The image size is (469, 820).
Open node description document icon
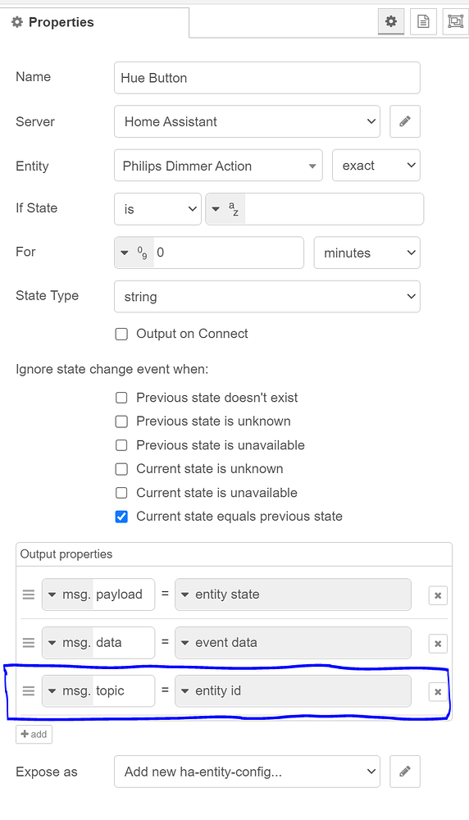point(423,21)
